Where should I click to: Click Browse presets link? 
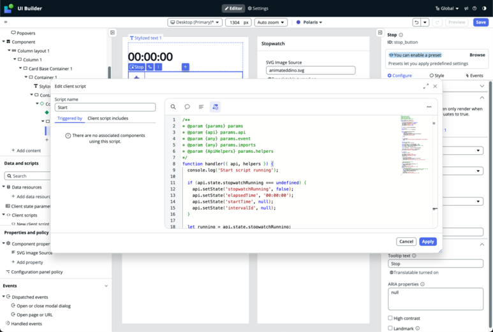click(x=477, y=55)
